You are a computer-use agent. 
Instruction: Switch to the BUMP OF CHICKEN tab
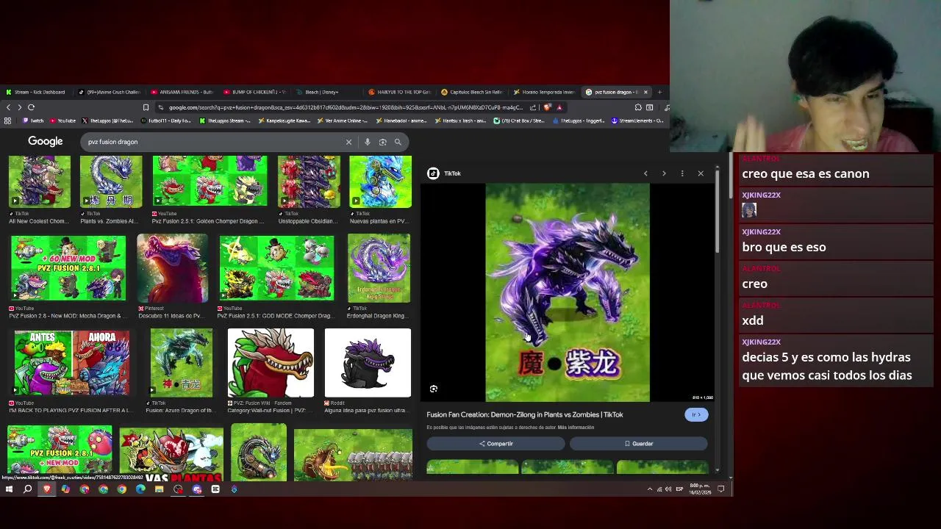pos(255,92)
